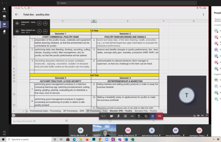Click the large T avatar video tile
Screen dimensions: 221x142
click(x=187, y=95)
